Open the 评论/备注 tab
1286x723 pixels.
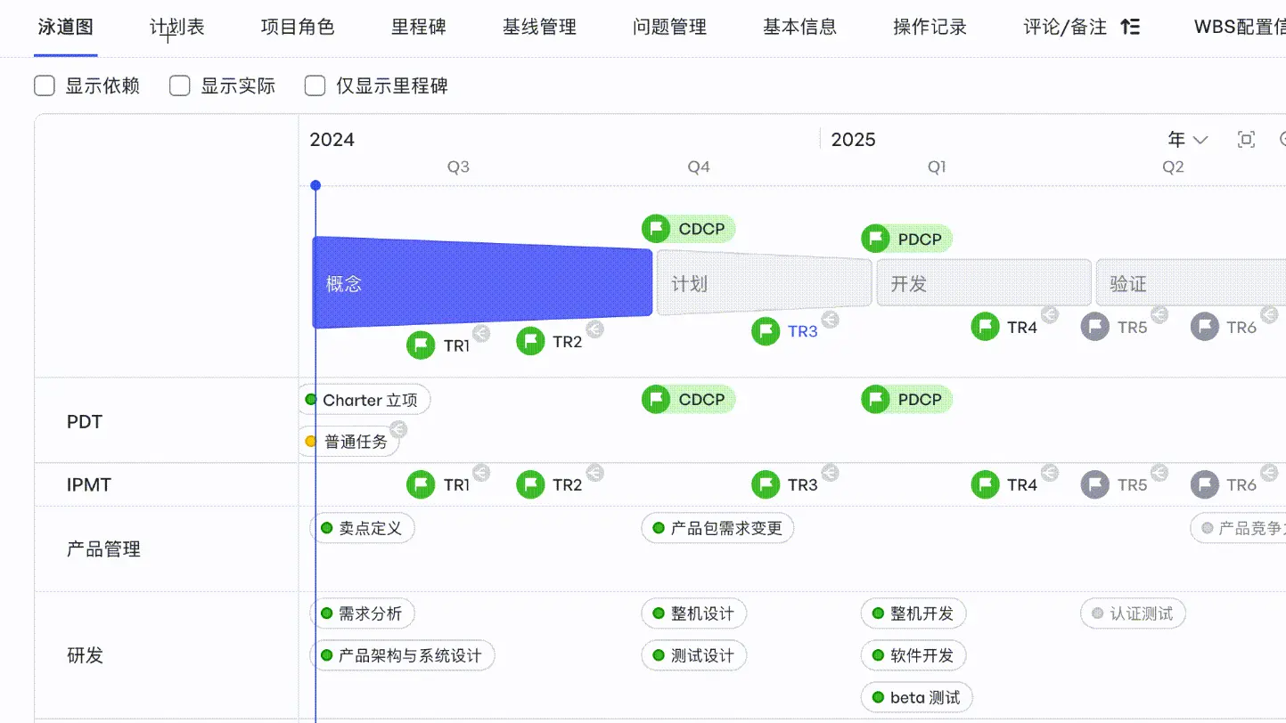tap(1066, 28)
